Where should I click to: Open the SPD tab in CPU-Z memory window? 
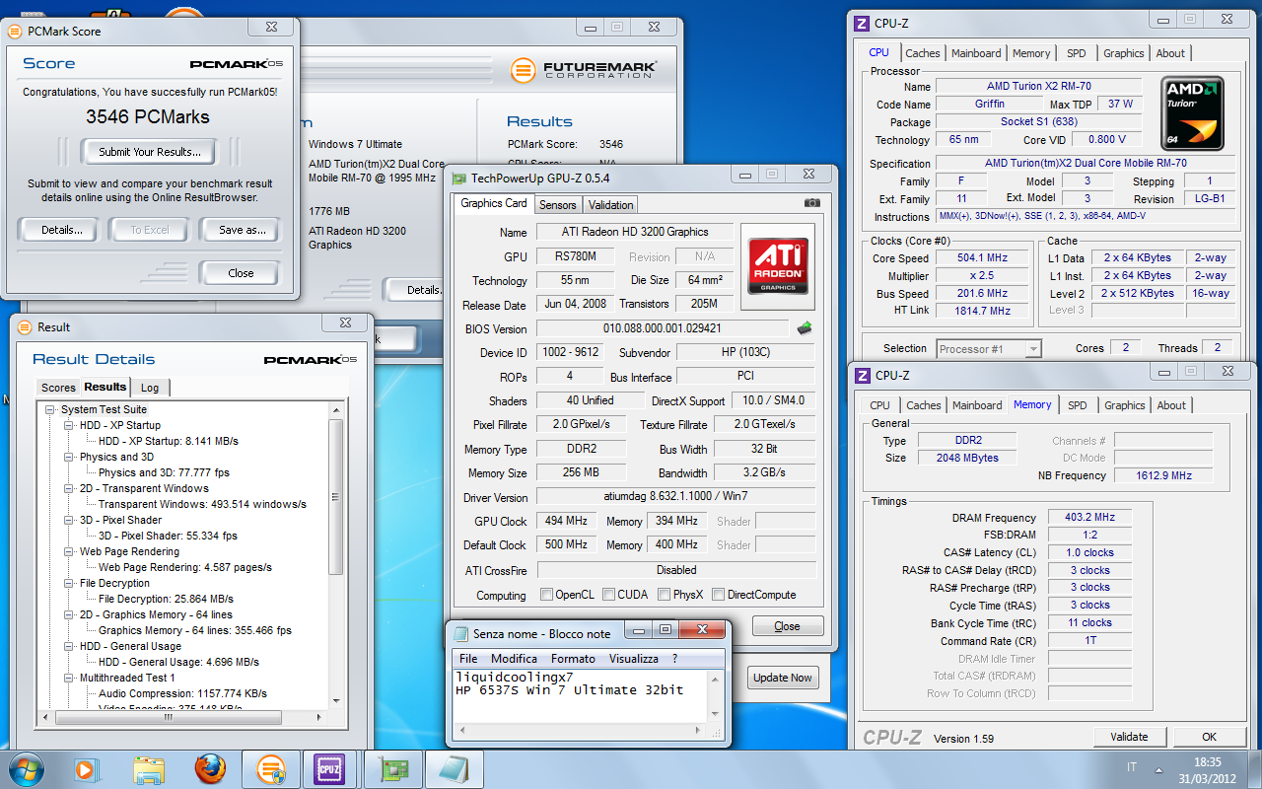(x=1078, y=405)
